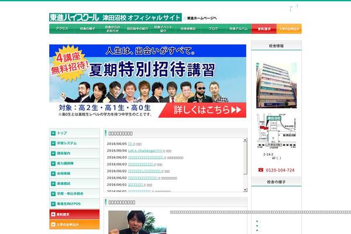Screen dimensions: 351x234
Task: Click the news list scrollbar thumb
Action: pyautogui.click(x=245, y=158)
